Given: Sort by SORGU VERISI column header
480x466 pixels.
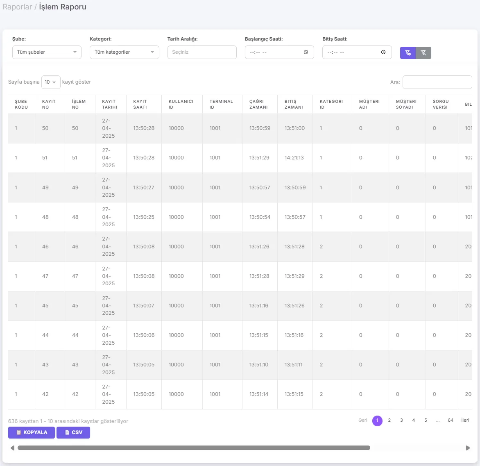Looking at the screenshot, I should 442,104.
